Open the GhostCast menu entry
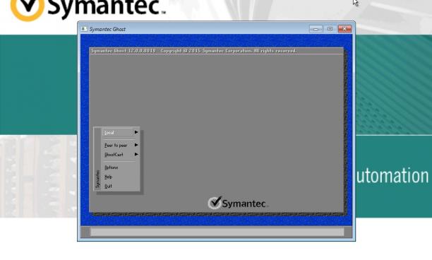 coord(121,155)
